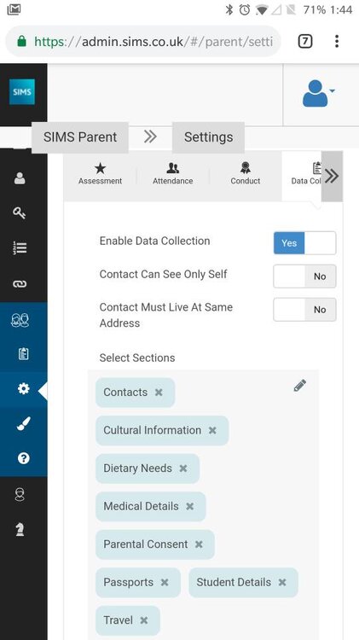Open the numbered list sidebar icon

pyautogui.click(x=20, y=247)
